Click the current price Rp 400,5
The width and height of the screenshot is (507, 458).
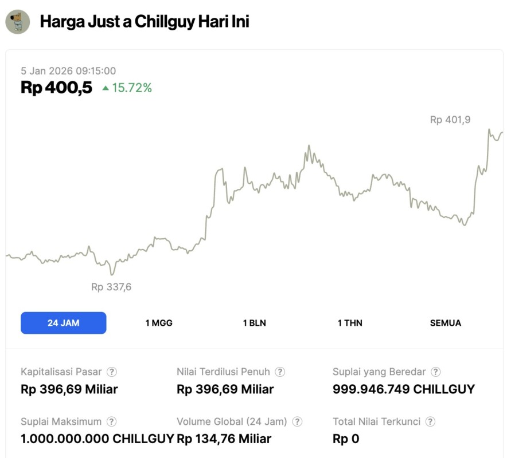(56, 88)
